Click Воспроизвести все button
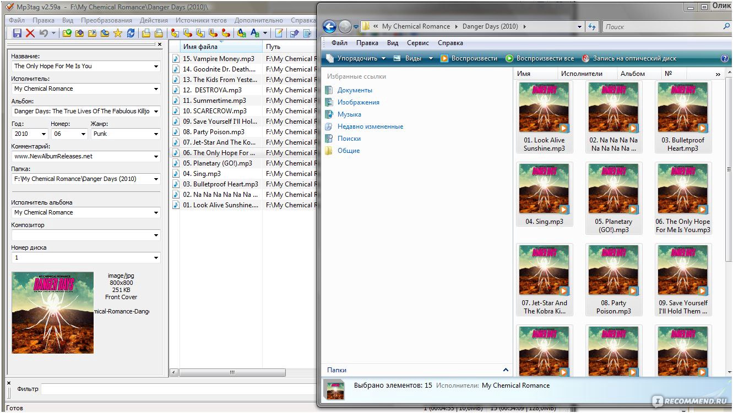The width and height of the screenshot is (733, 413). (x=540, y=58)
